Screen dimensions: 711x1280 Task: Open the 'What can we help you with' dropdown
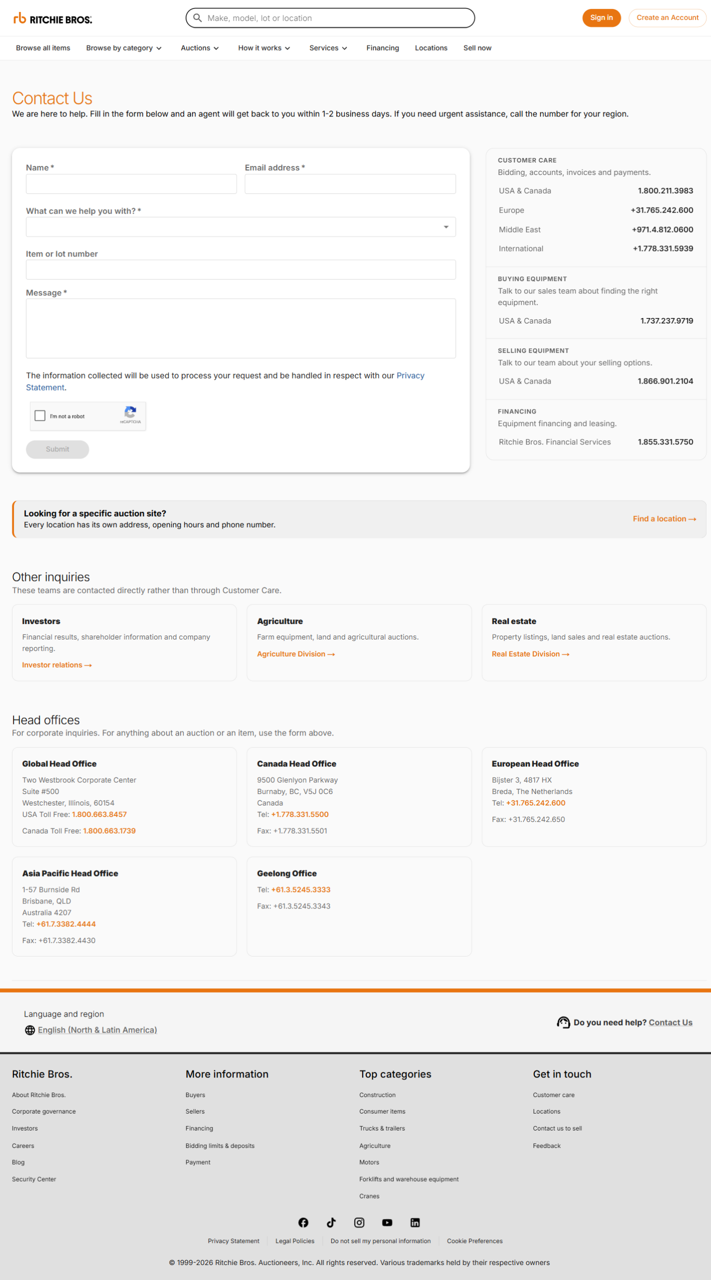[241, 227]
